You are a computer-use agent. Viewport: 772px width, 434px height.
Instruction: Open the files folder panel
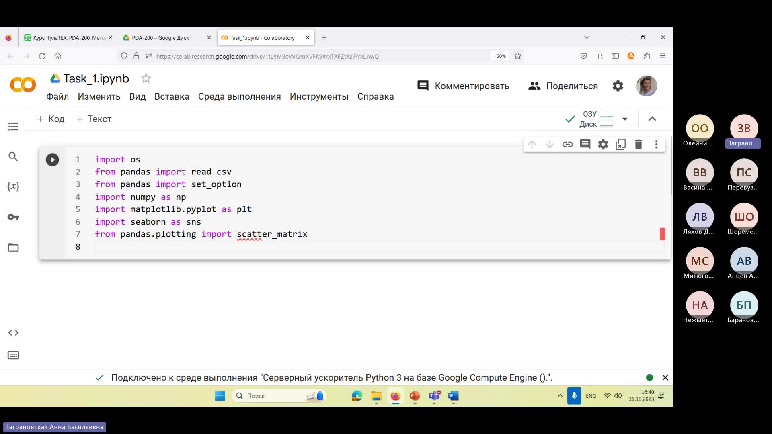tap(13, 247)
